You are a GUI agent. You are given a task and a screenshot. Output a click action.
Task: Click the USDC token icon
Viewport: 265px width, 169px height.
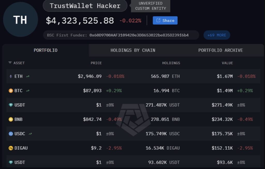tap(11, 134)
